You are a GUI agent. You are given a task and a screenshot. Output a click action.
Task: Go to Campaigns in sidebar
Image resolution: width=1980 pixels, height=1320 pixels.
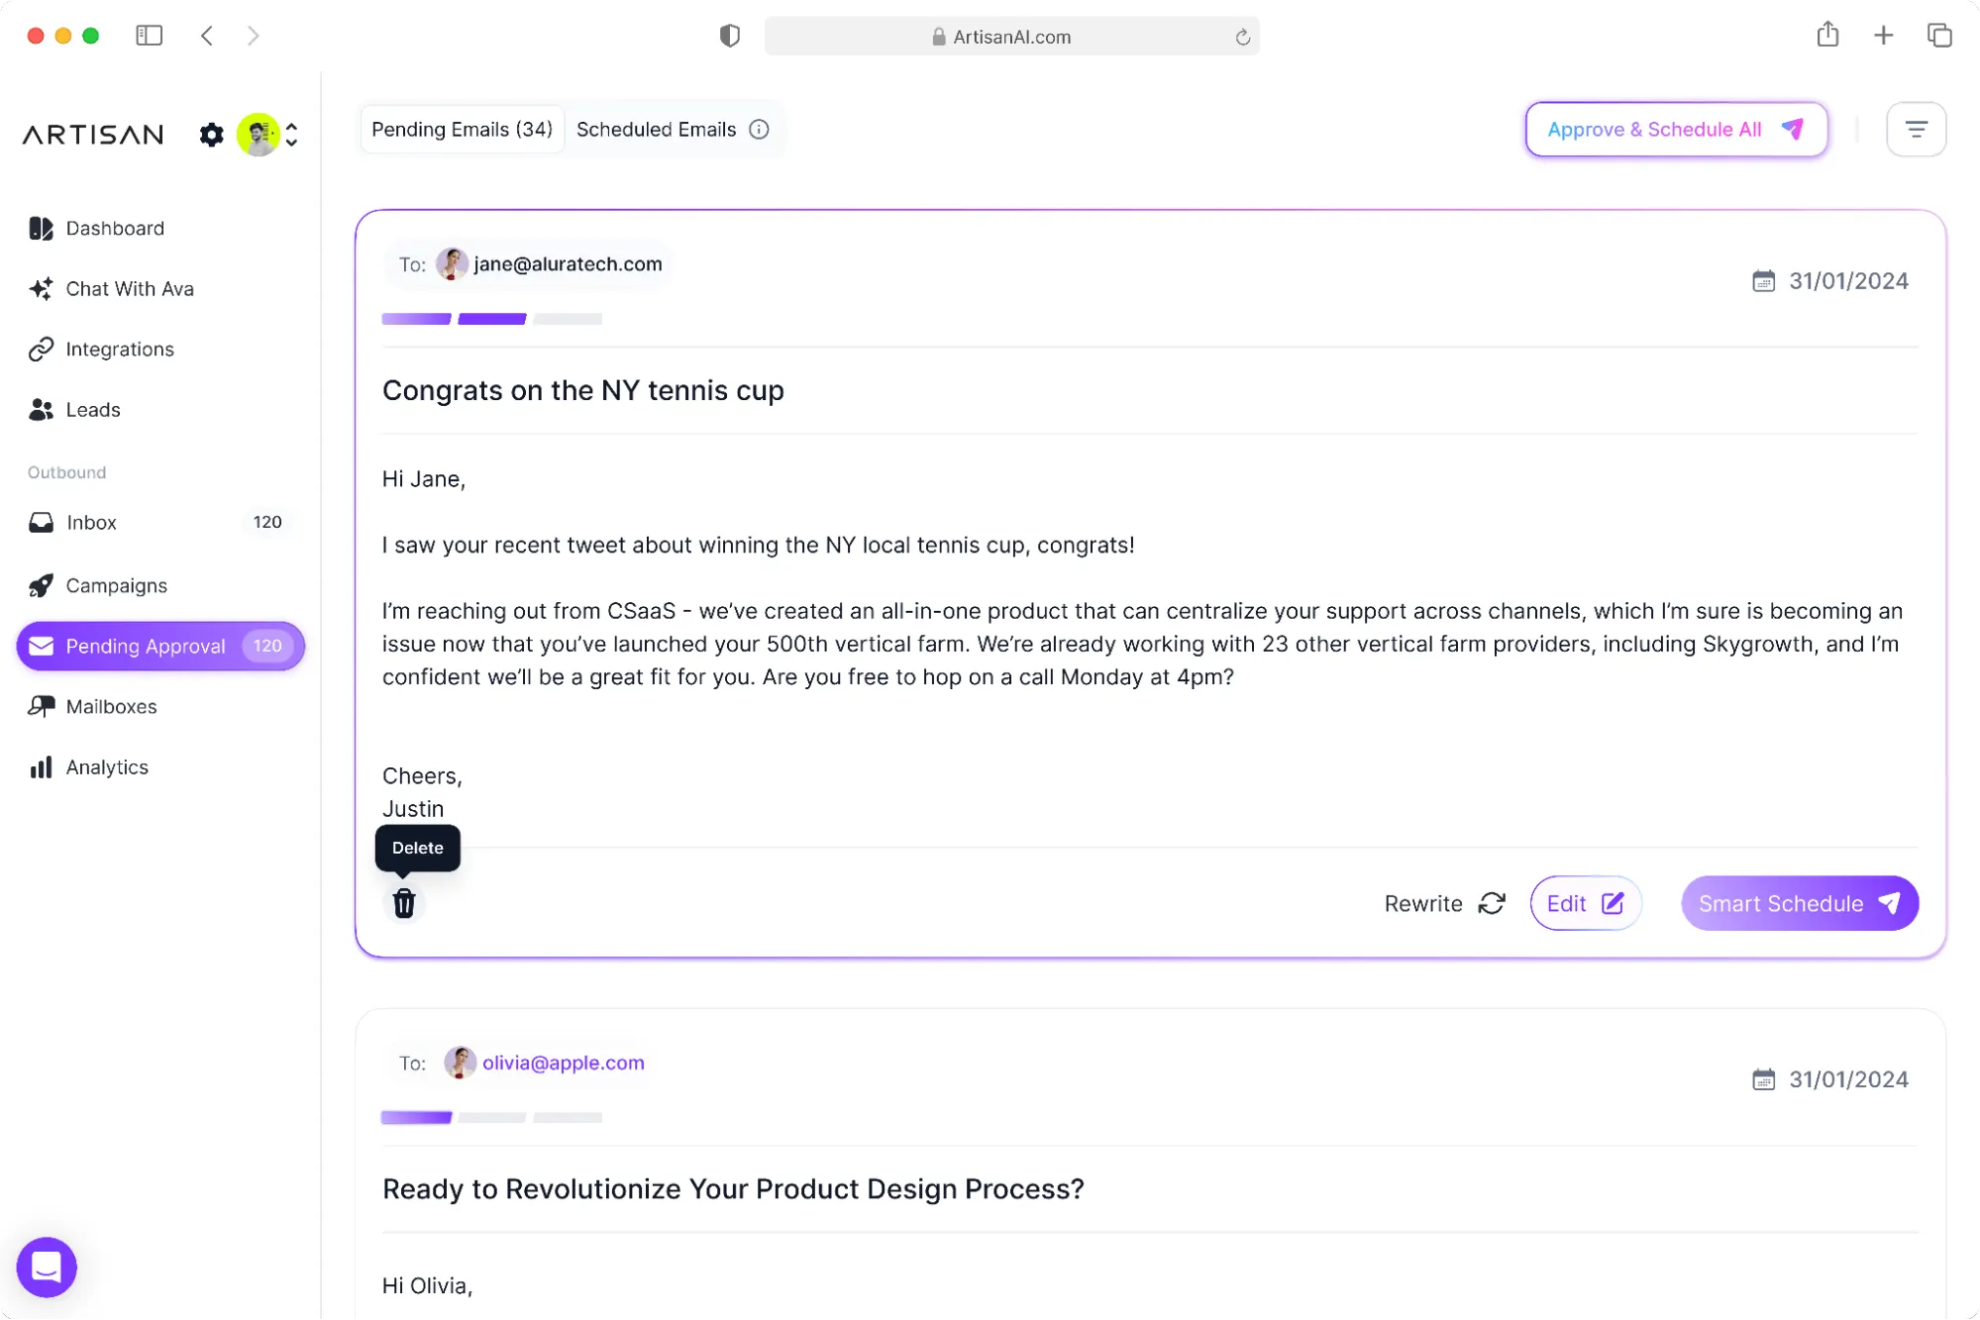(116, 586)
